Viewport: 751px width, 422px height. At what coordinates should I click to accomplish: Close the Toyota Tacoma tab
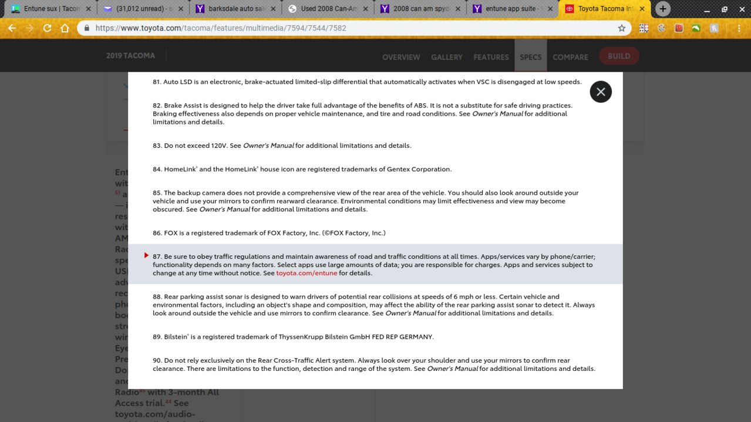point(642,9)
